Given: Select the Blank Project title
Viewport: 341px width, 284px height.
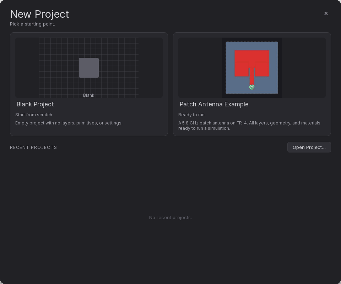Looking at the screenshot, I should [35, 104].
